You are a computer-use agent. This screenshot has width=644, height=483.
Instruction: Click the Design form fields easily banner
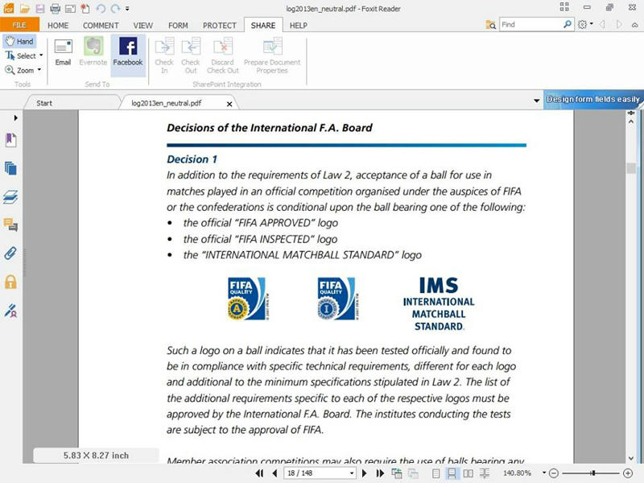click(593, 99)
